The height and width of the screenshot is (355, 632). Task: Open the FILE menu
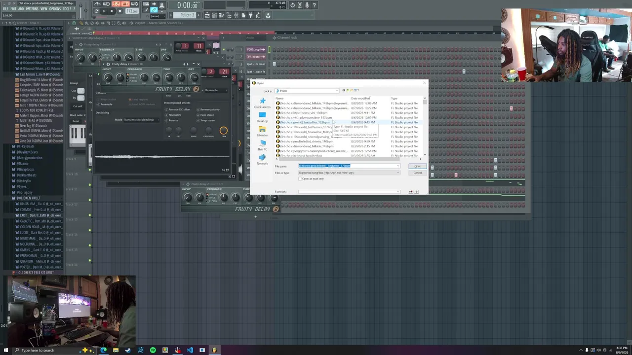[6, 9]
